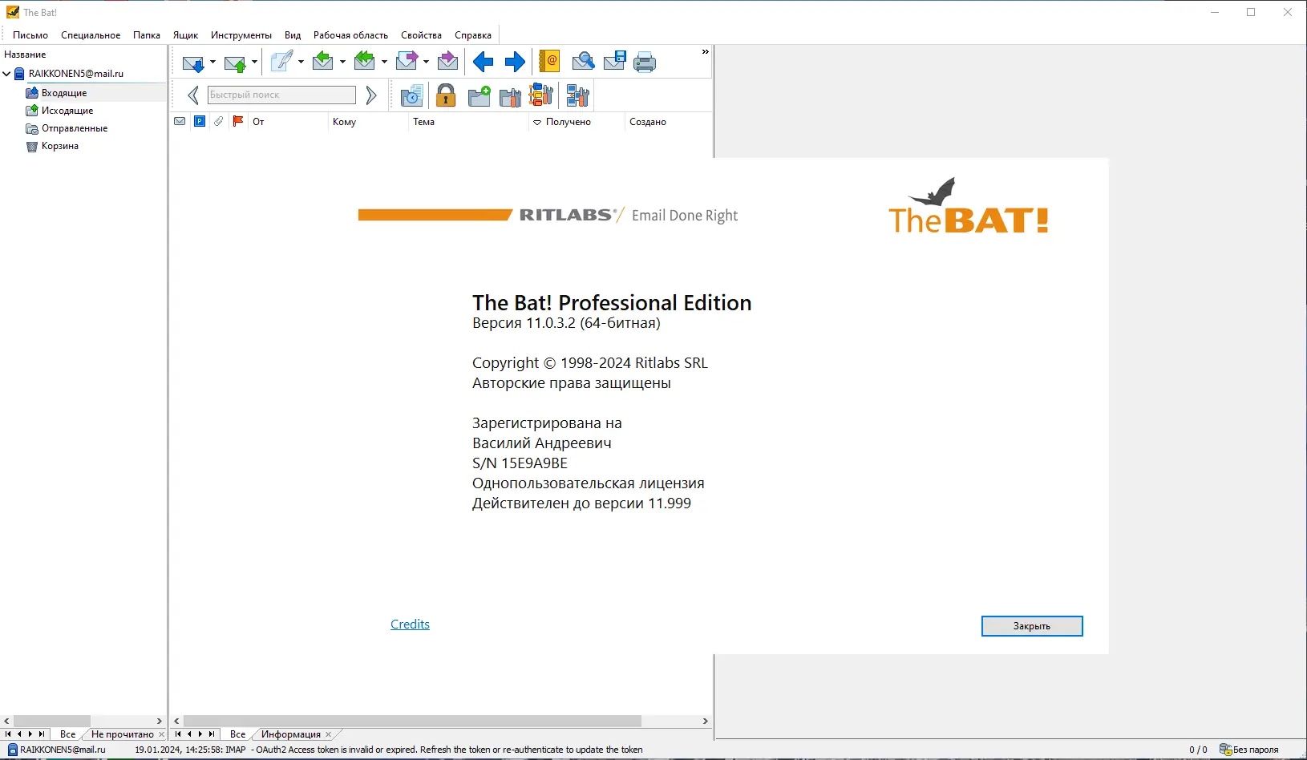
Task: Click the envelope status column header
Action: pos(180,121)
